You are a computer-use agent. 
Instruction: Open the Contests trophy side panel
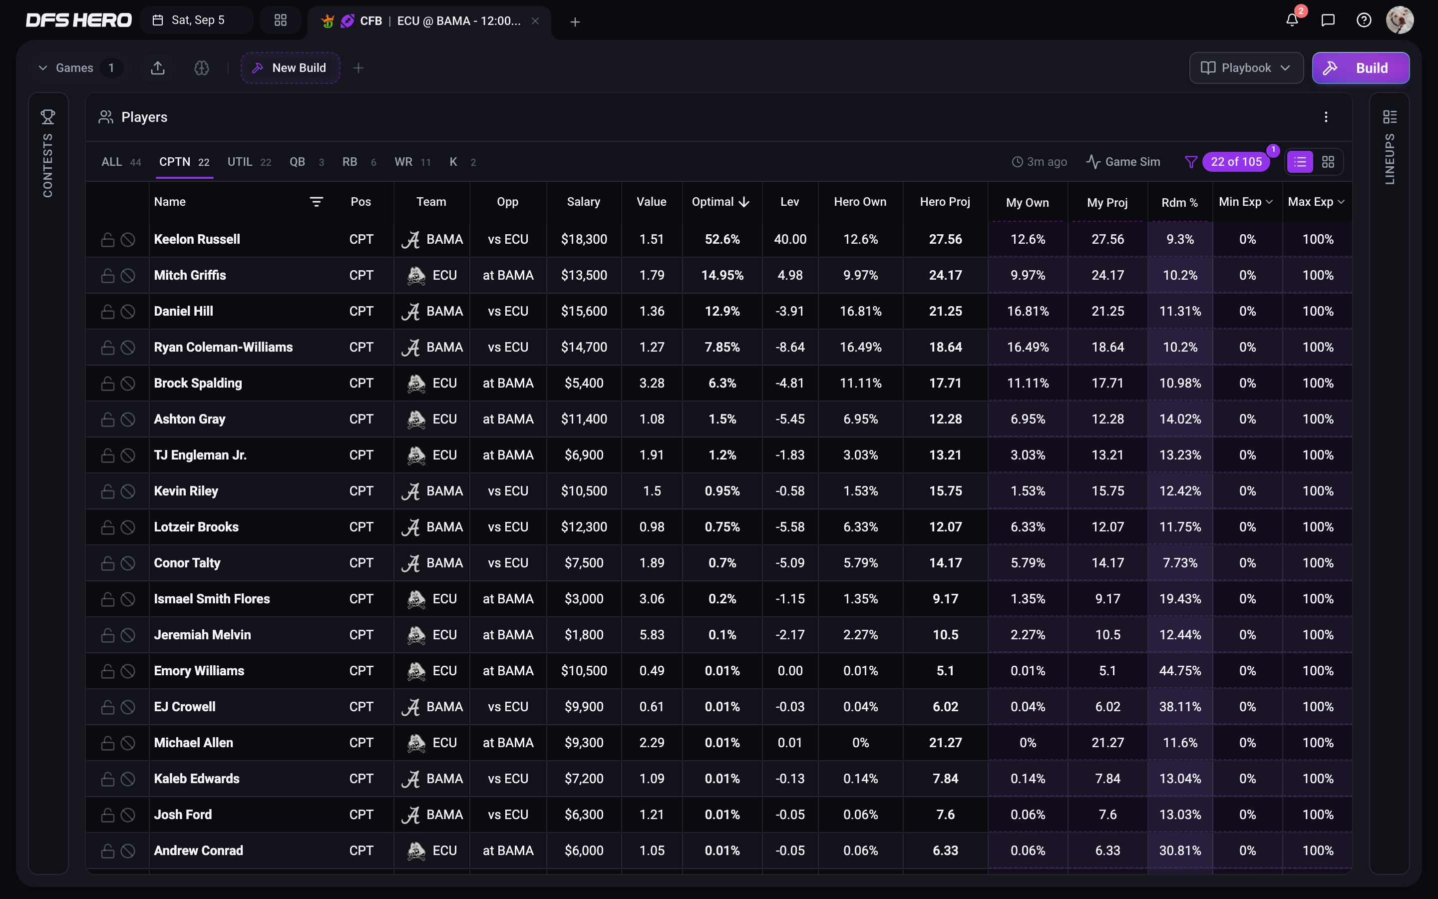48,116
